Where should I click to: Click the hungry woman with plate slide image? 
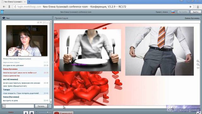tap(90, 50)
